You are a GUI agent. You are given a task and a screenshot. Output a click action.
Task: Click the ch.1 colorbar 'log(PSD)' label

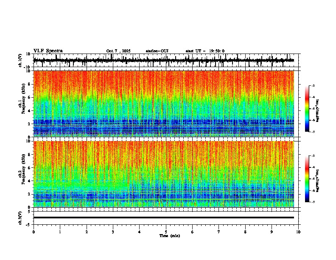point(317,111)
